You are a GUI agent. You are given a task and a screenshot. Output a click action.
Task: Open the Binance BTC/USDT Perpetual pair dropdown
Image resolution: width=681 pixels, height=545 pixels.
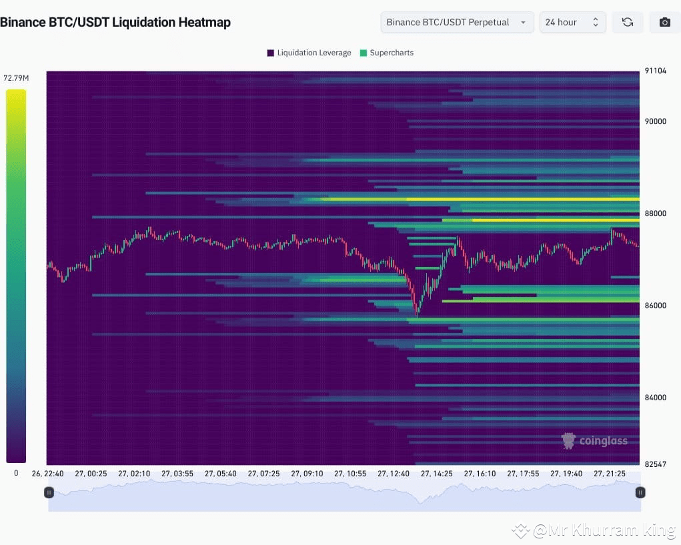(456, 22)
